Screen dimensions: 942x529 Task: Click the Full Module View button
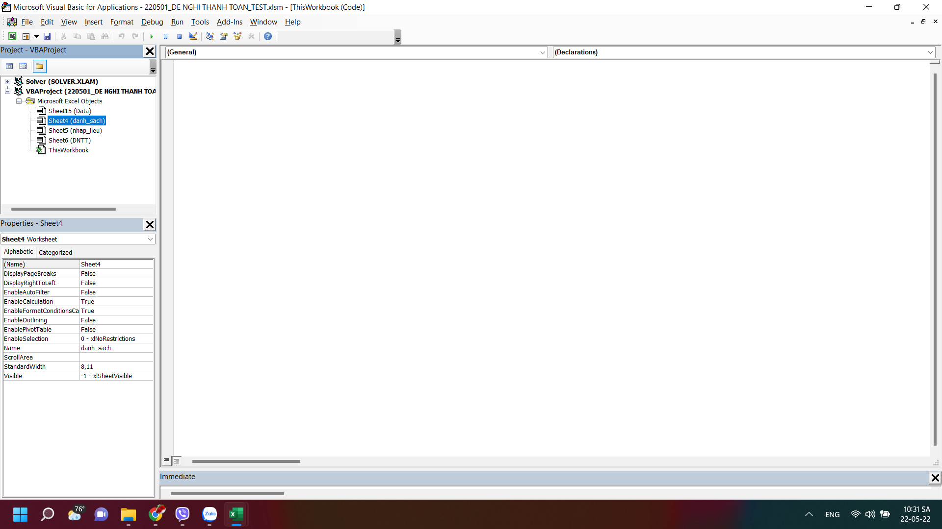(177, 460)
